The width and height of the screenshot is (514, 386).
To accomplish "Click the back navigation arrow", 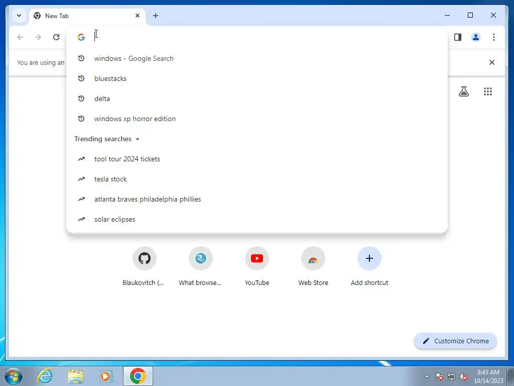I will click(x=20, y=37).
